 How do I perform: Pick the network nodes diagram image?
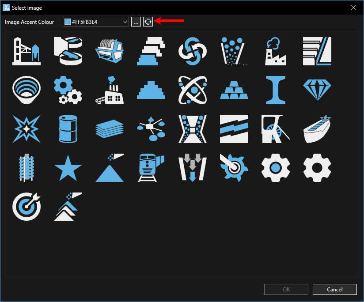[x=151, y=129]
